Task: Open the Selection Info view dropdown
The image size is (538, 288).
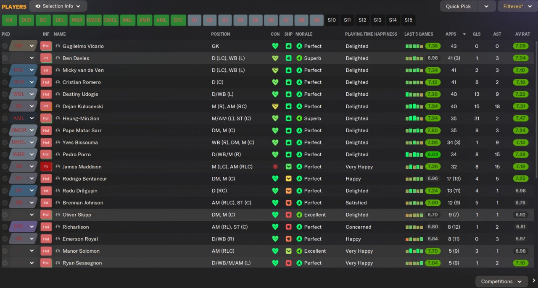Action: (x=58, y=6)
